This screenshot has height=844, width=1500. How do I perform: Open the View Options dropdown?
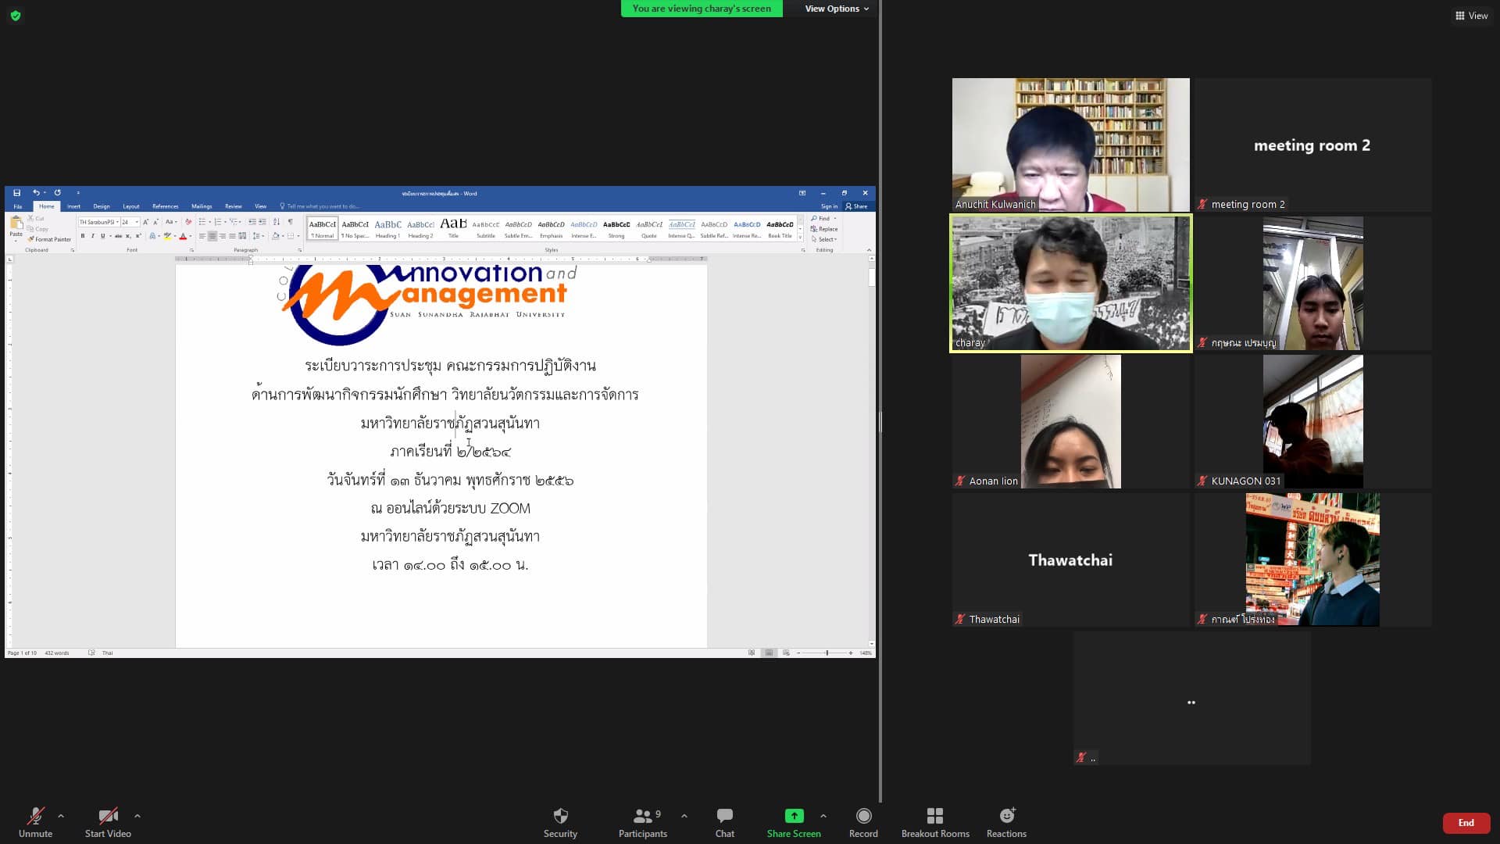pyautogui.click(x=836, y=9)
